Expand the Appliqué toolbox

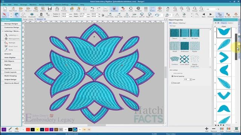coord(11,69)
